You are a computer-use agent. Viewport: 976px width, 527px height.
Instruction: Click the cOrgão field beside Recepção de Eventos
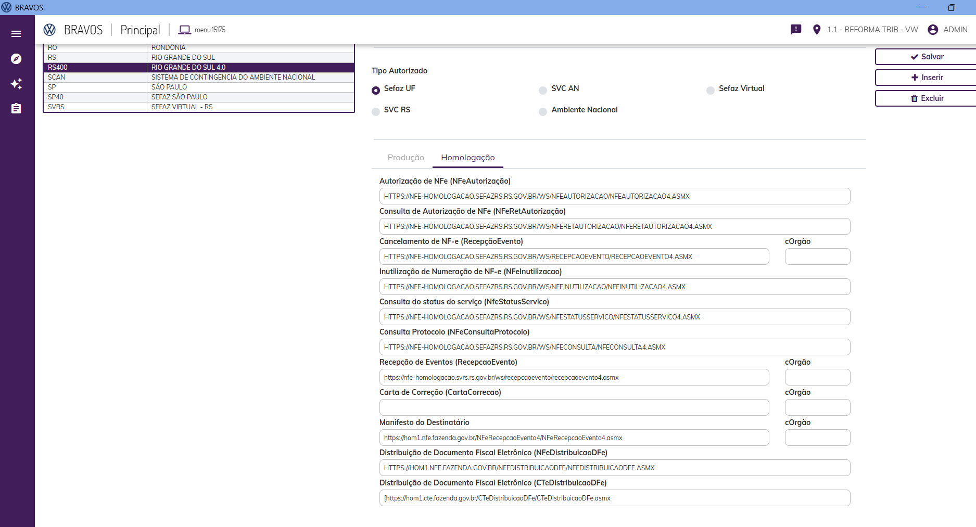817,377
